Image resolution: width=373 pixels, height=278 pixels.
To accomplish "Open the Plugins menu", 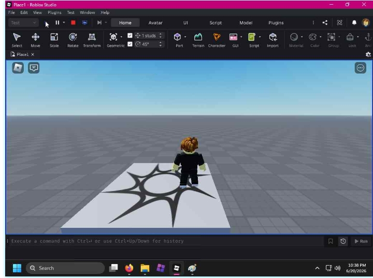I will pyautogui.click(x=54, y=12).
